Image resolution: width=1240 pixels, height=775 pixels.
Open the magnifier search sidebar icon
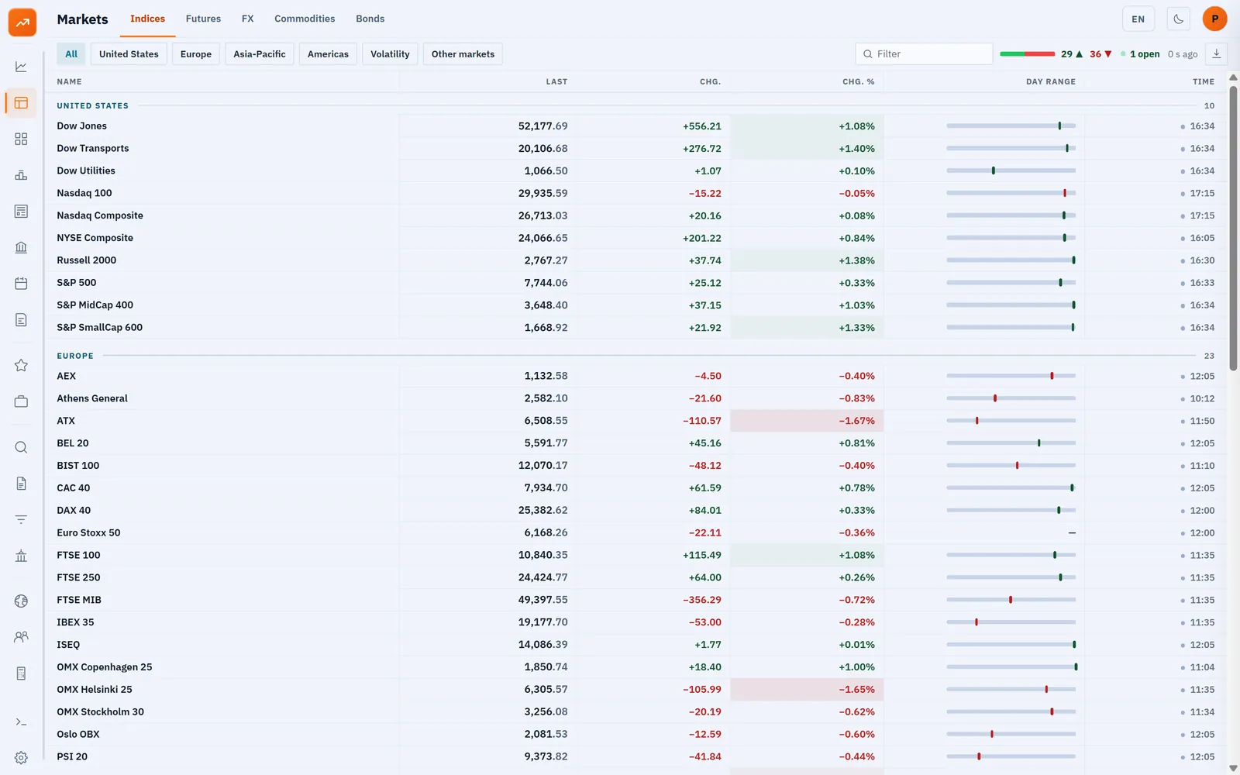(21, 447)
